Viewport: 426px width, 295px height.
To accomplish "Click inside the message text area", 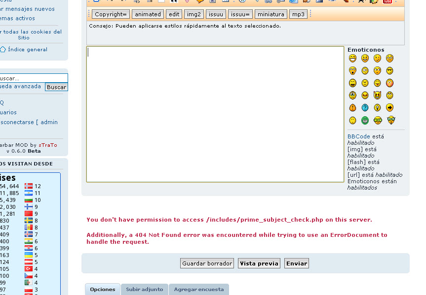I will (x=215, y=113).
